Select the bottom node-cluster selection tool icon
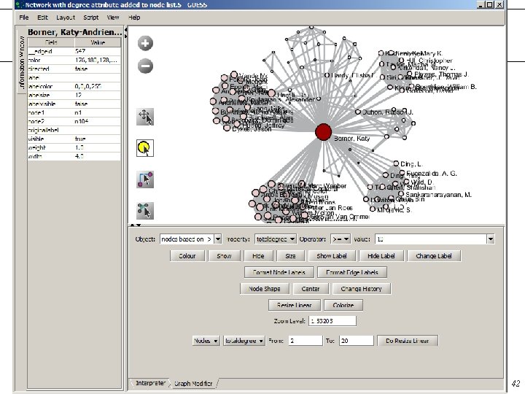Viewport: 525px width, 394px height. coord(145,211)
